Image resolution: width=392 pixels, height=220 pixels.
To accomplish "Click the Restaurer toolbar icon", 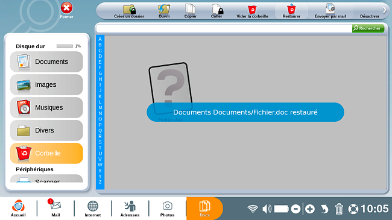I will [291, 11].
